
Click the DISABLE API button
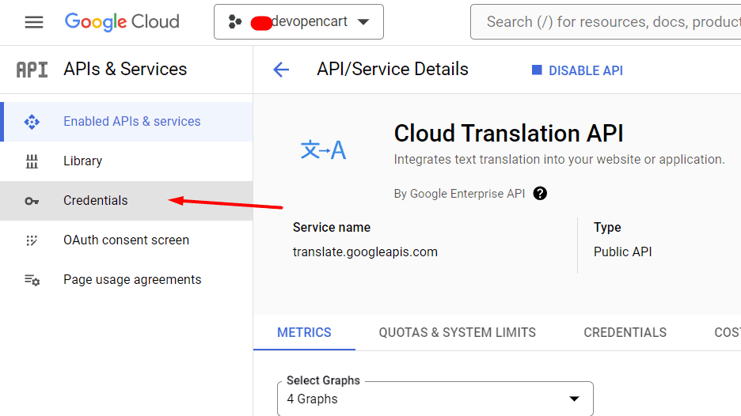pos(577,70)
